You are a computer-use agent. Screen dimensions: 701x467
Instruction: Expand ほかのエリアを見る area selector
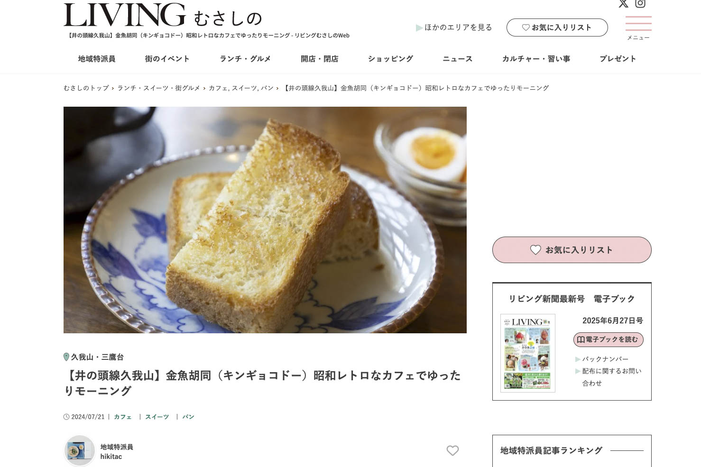454,27
